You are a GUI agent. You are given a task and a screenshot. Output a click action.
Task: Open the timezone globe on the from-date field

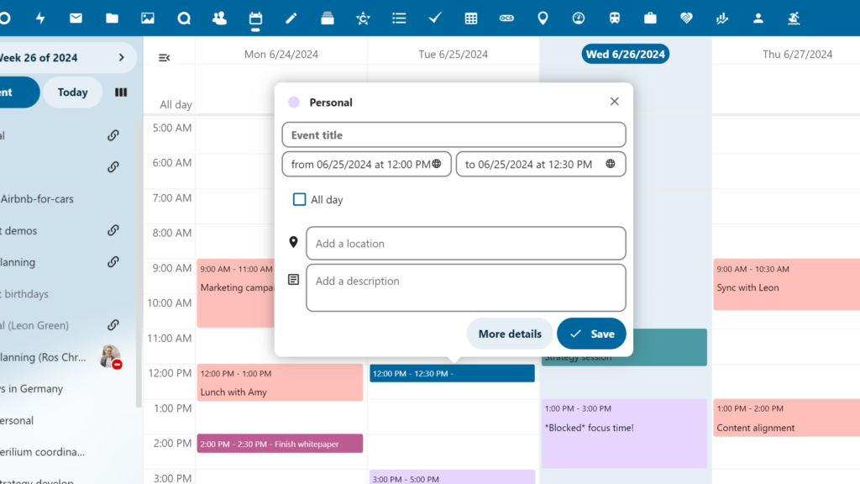click(438, 164)
